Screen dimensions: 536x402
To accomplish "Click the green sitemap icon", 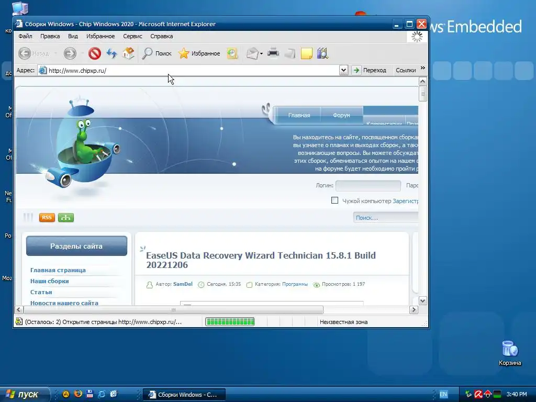I will [66, 217].
